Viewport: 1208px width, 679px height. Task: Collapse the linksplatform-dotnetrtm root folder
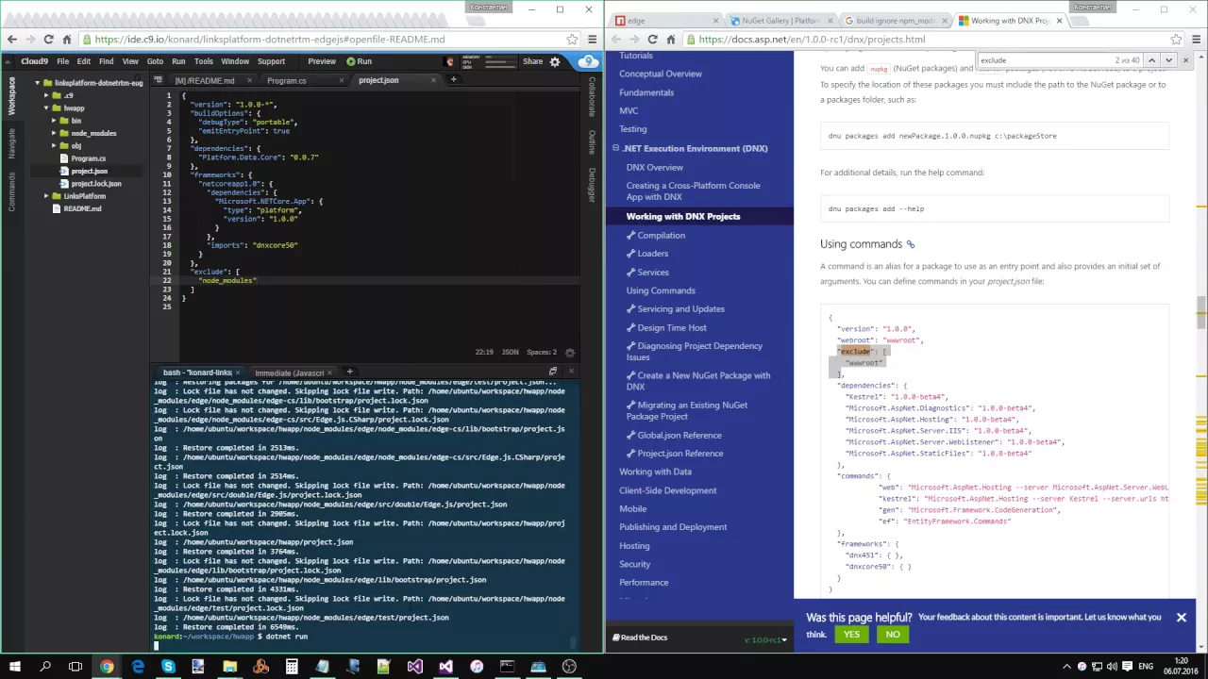click(37, 83)
